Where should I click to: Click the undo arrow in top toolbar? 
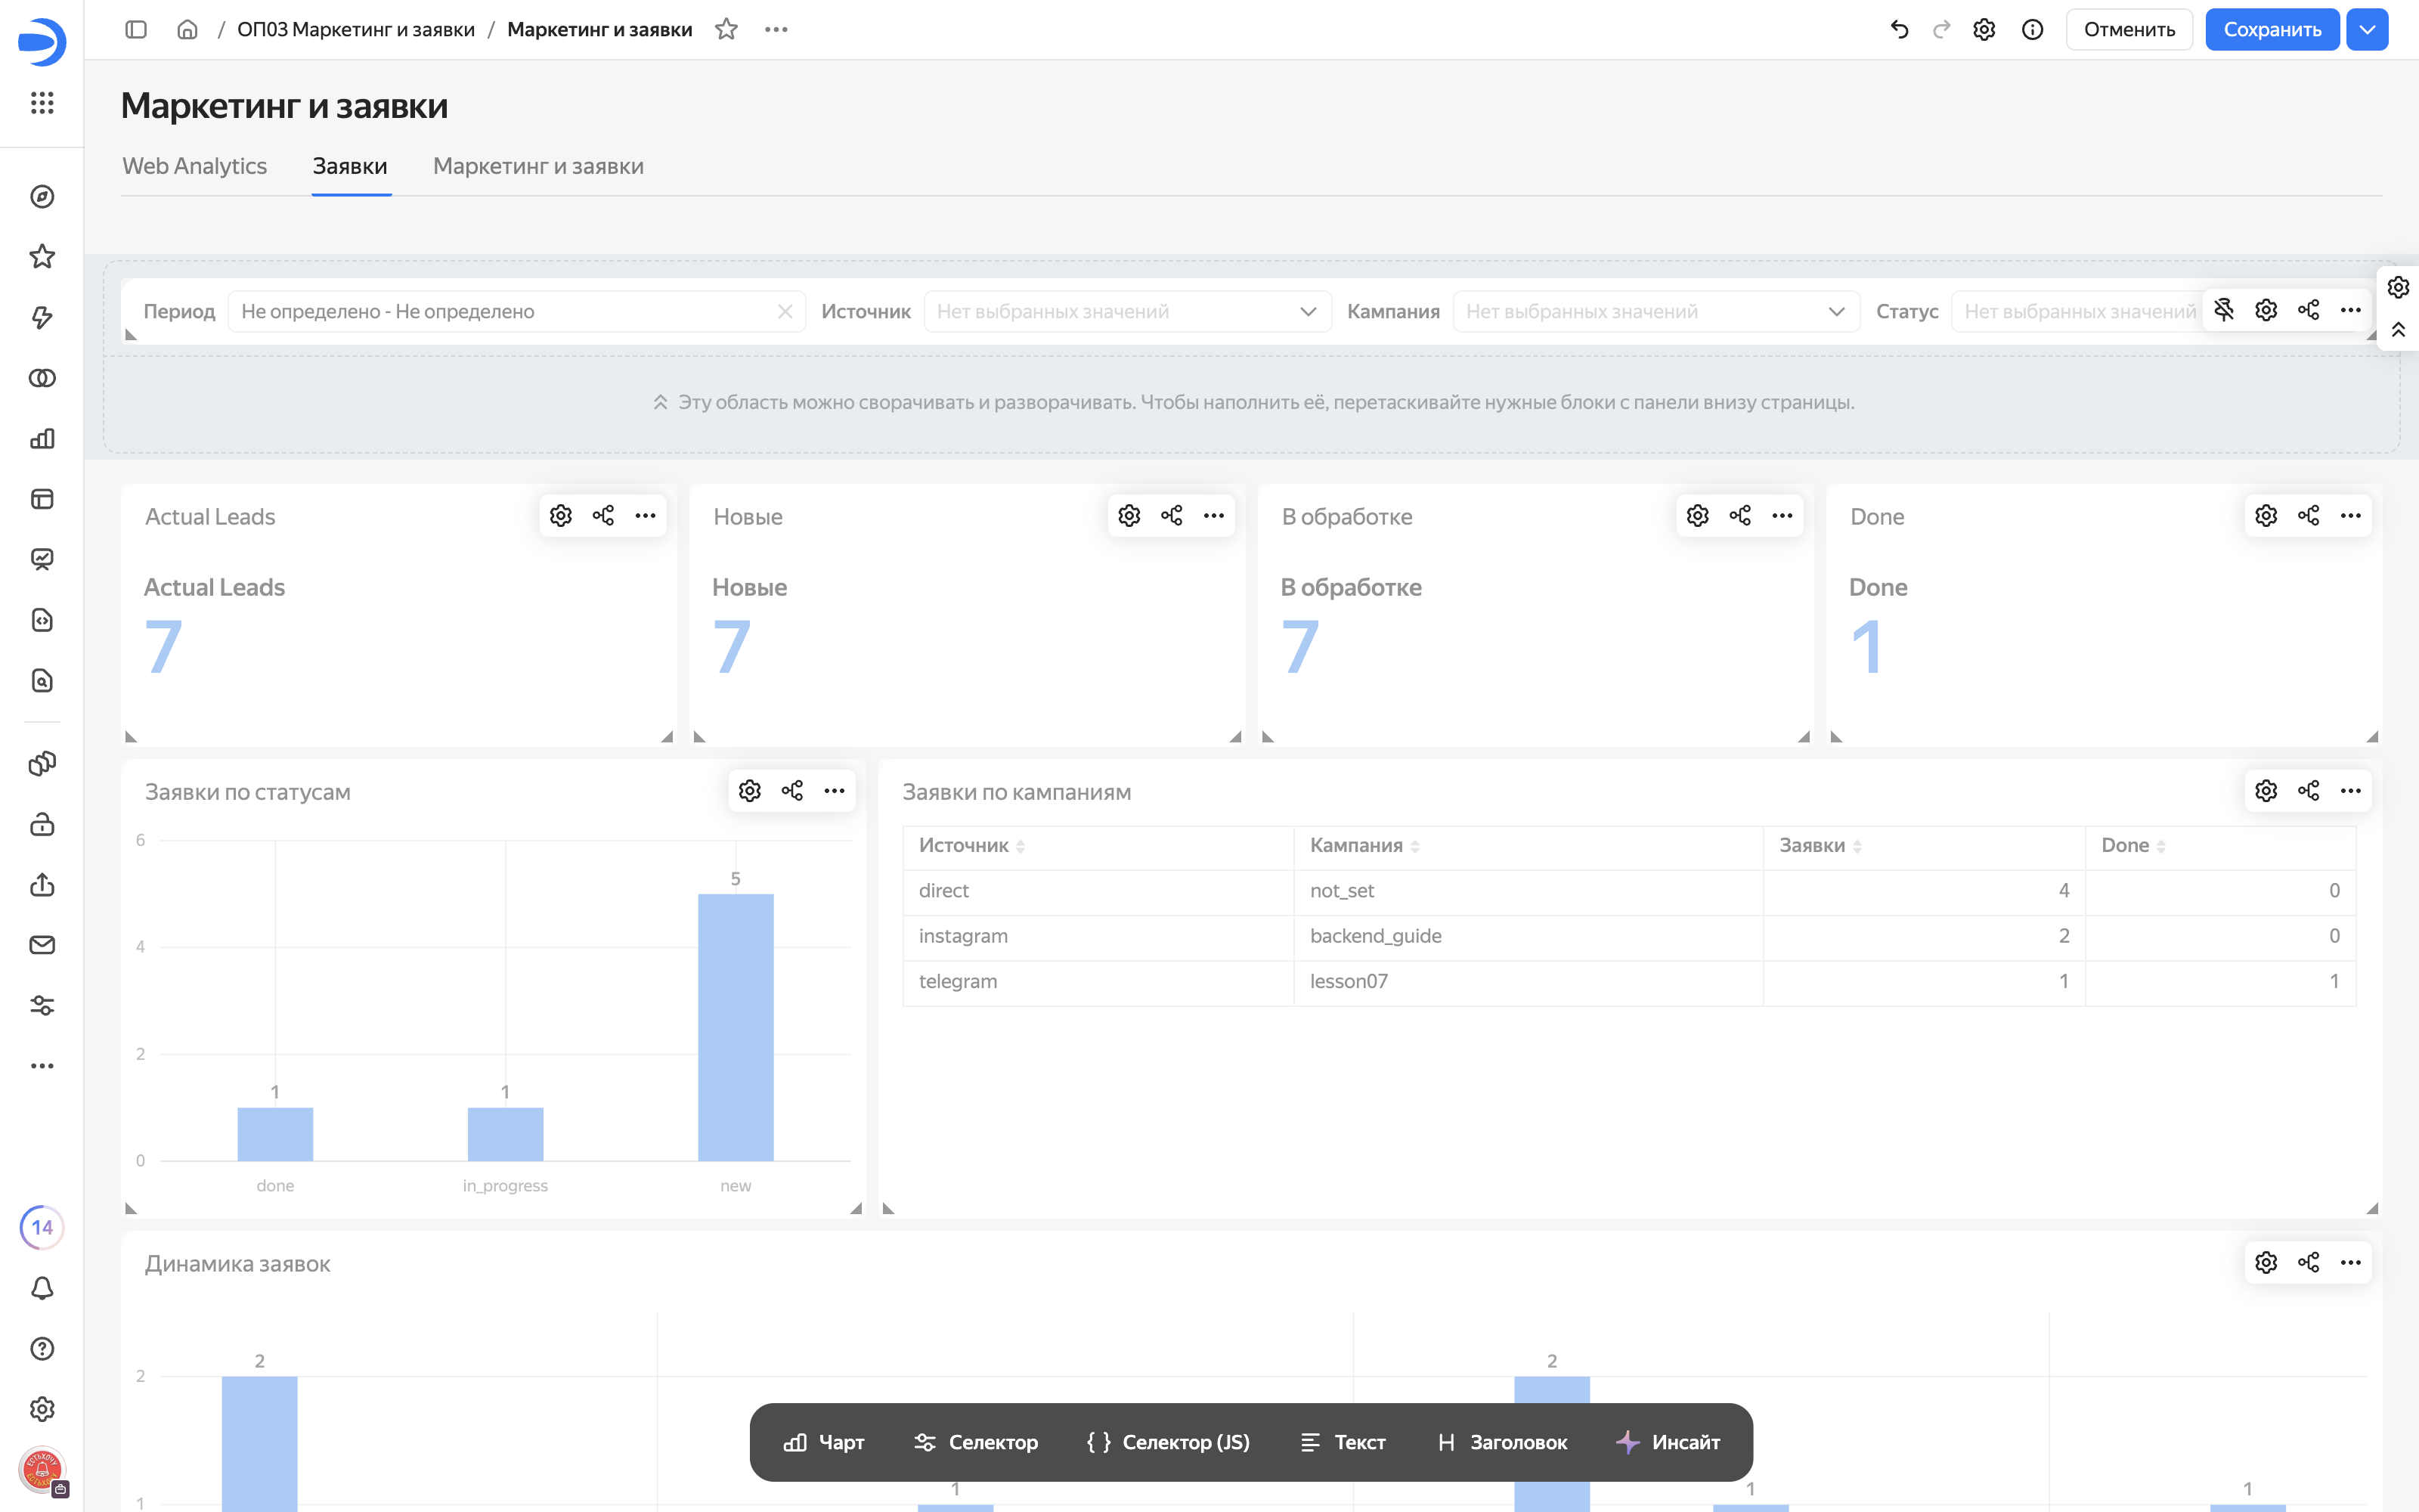(1899, 30)
